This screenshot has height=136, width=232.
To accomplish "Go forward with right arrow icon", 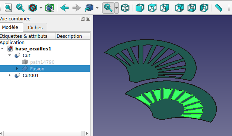I will (x=77, y=8).
